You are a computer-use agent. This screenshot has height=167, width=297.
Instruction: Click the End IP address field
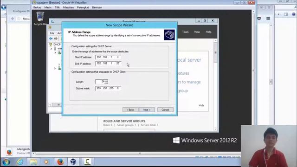coord(108,64)
